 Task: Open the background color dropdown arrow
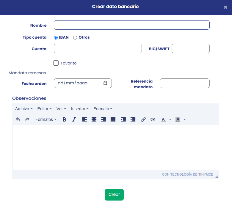[x=185, y=119]
